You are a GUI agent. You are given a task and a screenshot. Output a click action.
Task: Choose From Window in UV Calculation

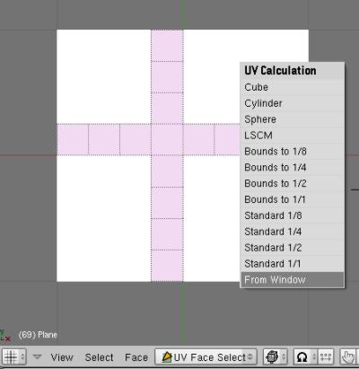tap(293, 280)
